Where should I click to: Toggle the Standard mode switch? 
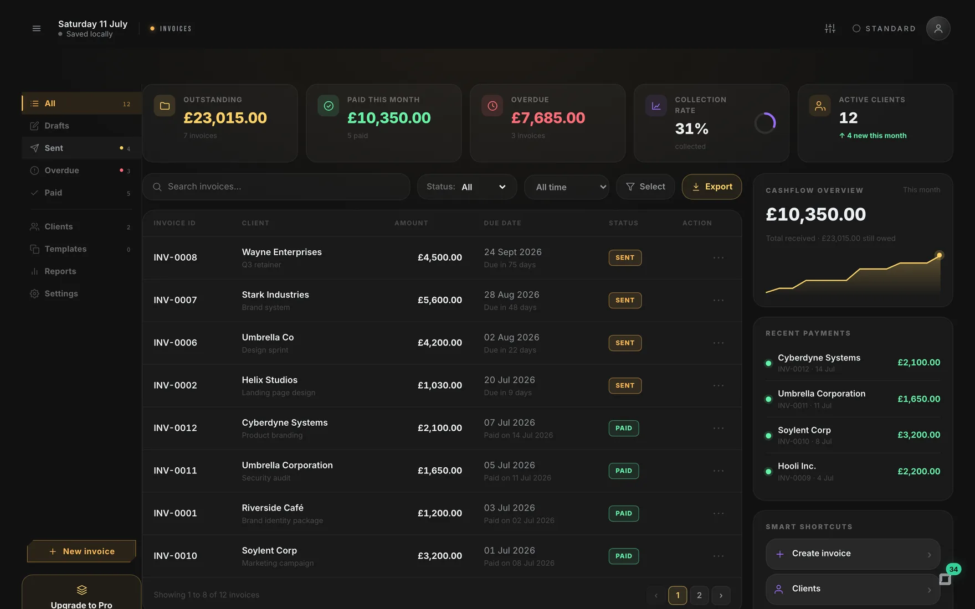[884, 28]
